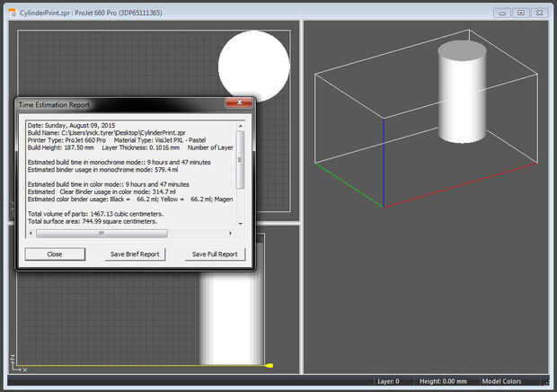Click the Layer: 0 status bar field
Screen dimensions: 557x392
(388, 381)
